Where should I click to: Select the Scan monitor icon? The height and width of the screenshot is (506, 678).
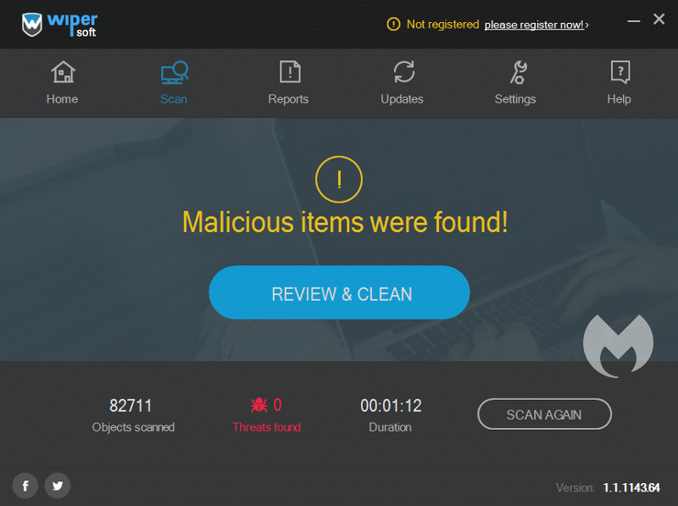[175, 72]
